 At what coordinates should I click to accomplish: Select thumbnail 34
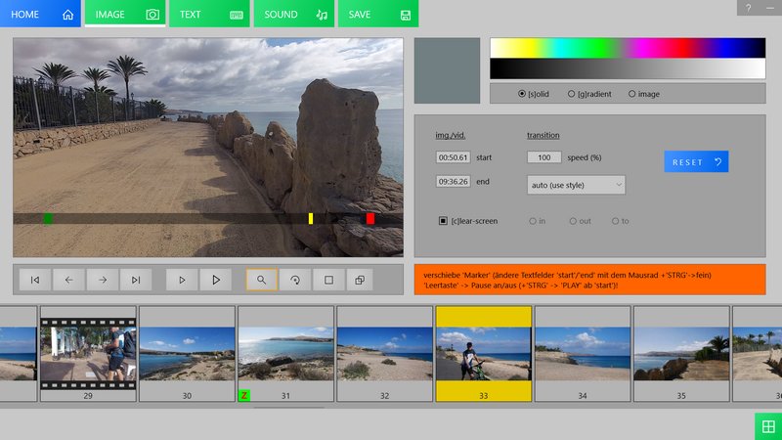click(x=583, y=354)
